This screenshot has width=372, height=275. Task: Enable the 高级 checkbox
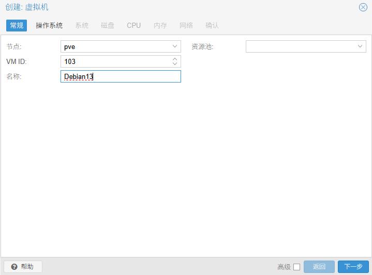point(296,267)
